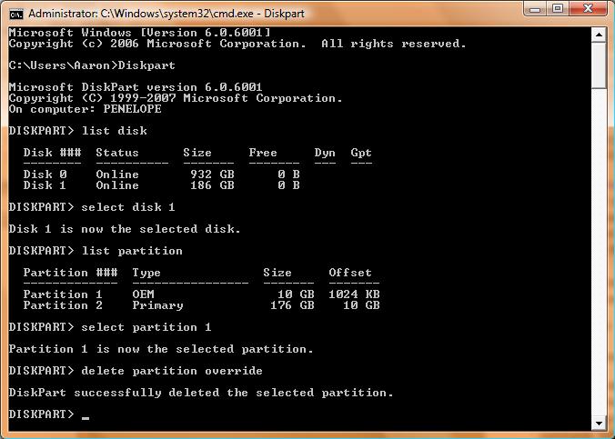Click the 'Disk 1' row label
The width and height of the screenshot is (615, 439).
click(45, 185)
